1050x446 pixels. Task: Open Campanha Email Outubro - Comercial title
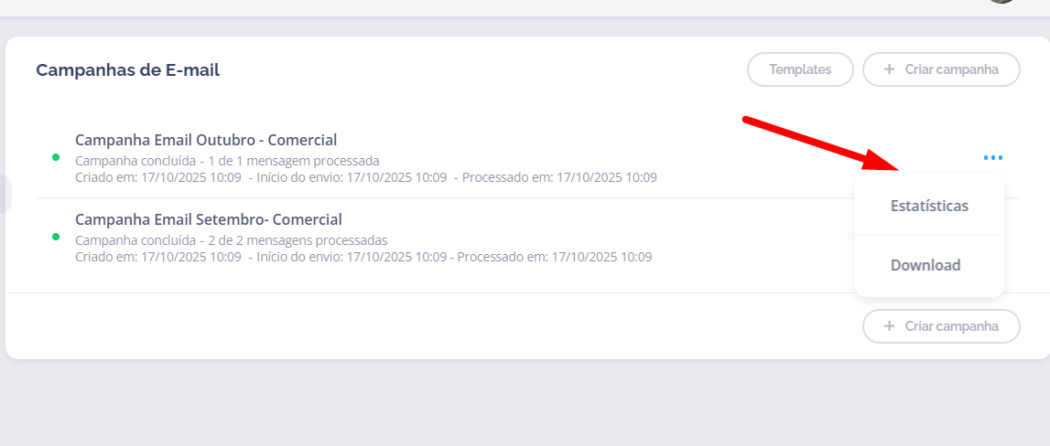point(206,140)
